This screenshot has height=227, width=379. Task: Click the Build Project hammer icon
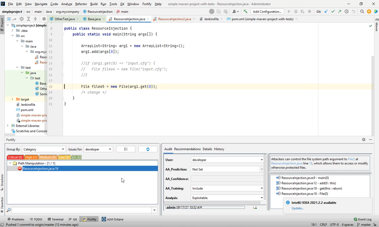[245, 11]
